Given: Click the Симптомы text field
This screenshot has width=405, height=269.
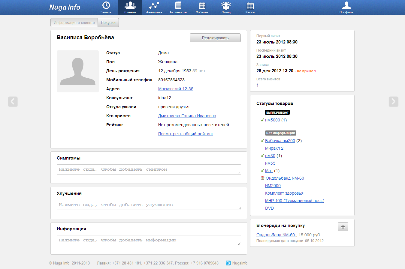Looking at the screenshot, I should pos(149,169).
